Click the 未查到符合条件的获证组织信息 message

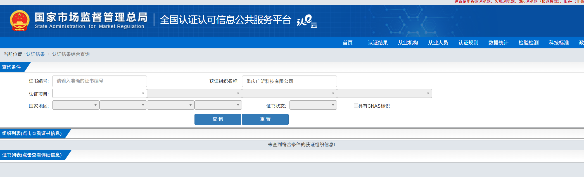(x=302, y=145)
